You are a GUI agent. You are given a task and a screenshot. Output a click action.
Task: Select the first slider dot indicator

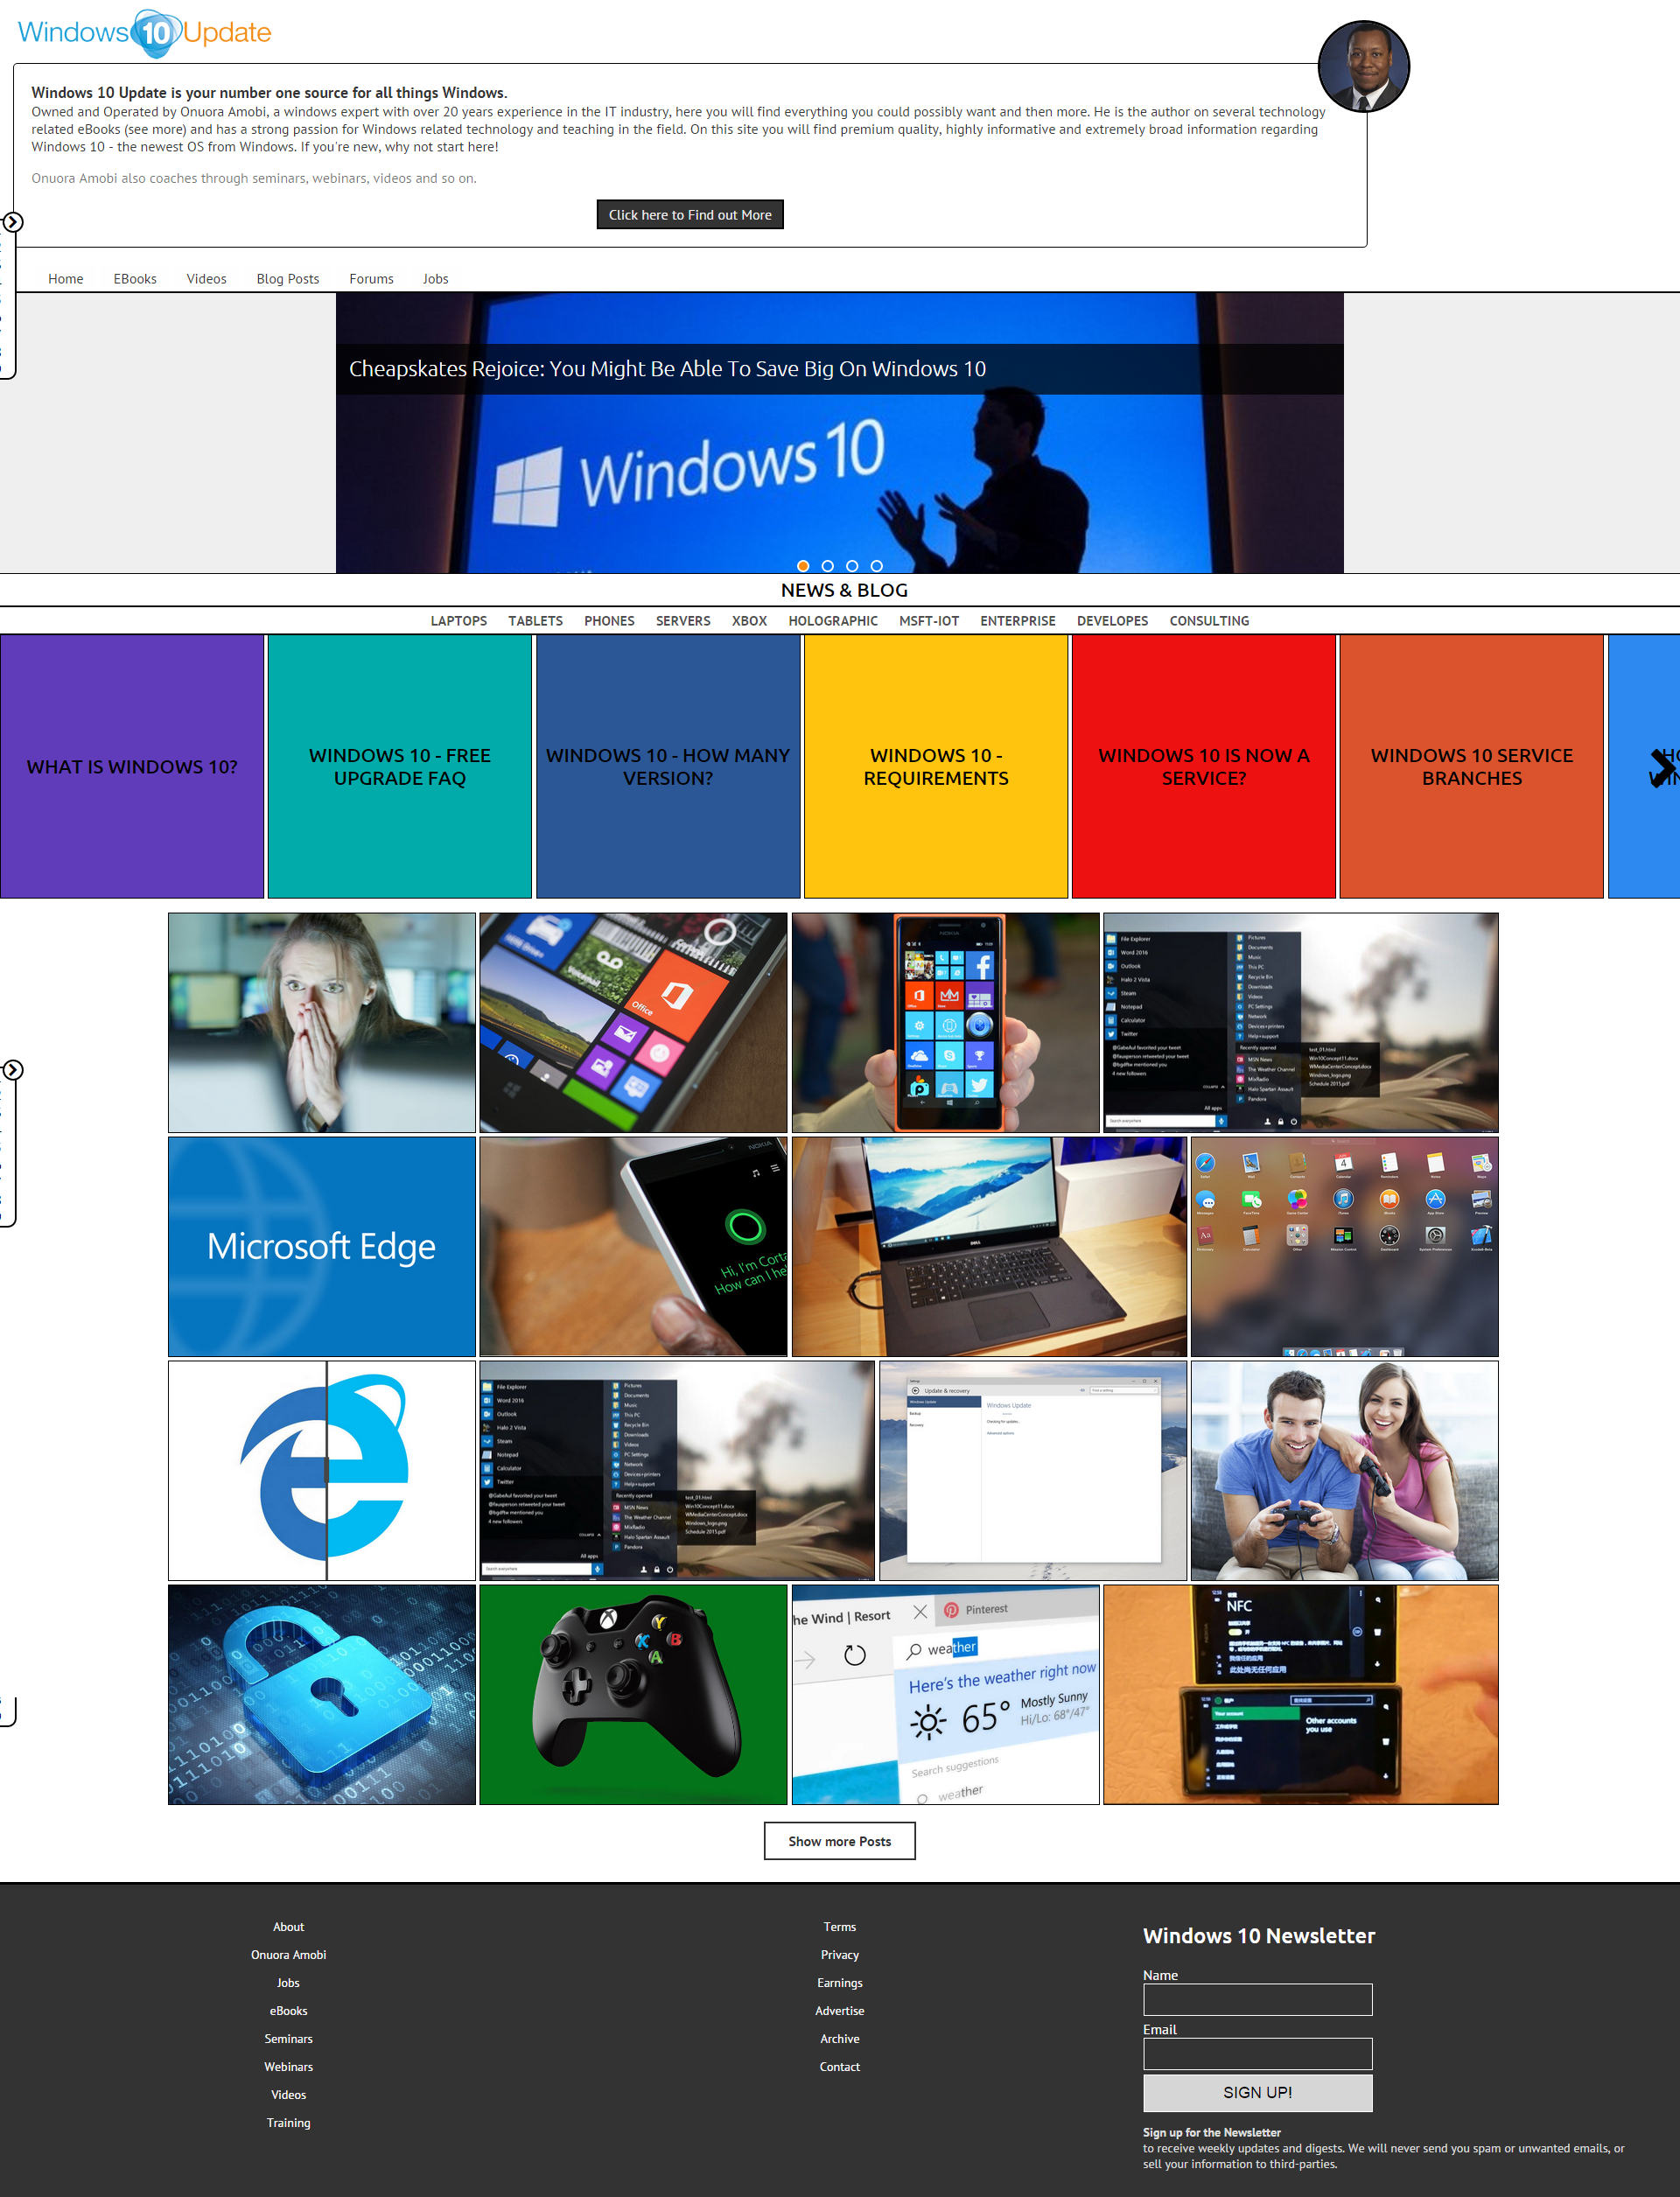coord(803,566)
